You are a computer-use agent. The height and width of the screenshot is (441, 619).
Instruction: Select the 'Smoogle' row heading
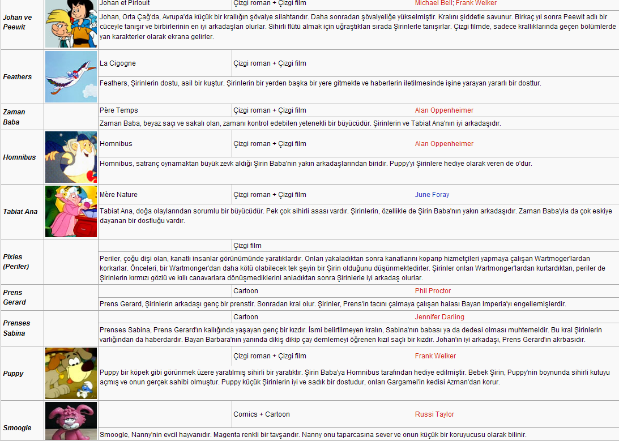click(x=17, y=428)
